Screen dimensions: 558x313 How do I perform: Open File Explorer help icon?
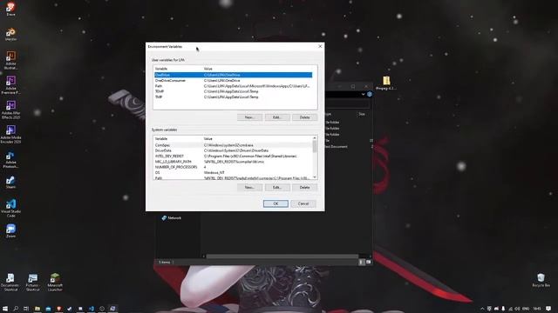point(370,95)
